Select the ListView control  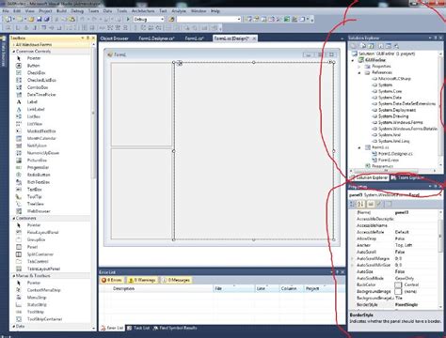pos(34,124)
